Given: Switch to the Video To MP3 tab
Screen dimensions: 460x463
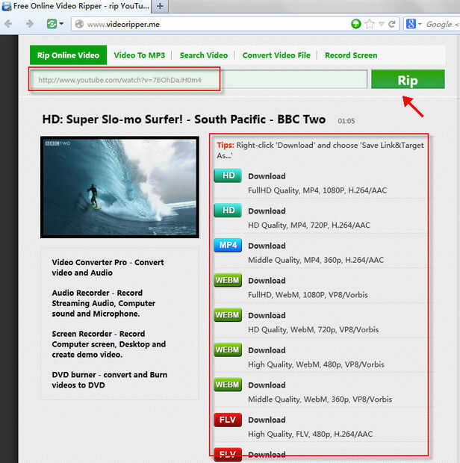Looking at the screenshot, I should [x=140, y=55].
